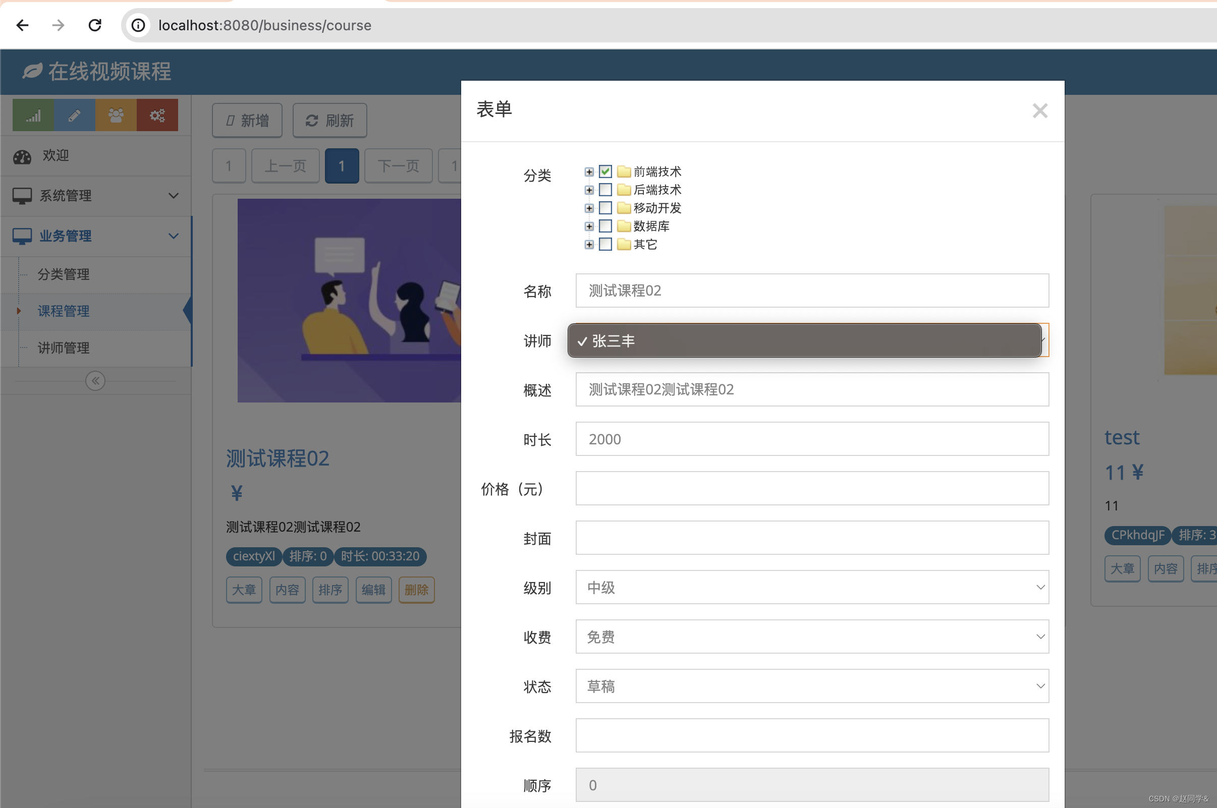Viewport: 1217px width, 808px height.
Task: Click the orange users shortcut icon
Action: (116, 115)
